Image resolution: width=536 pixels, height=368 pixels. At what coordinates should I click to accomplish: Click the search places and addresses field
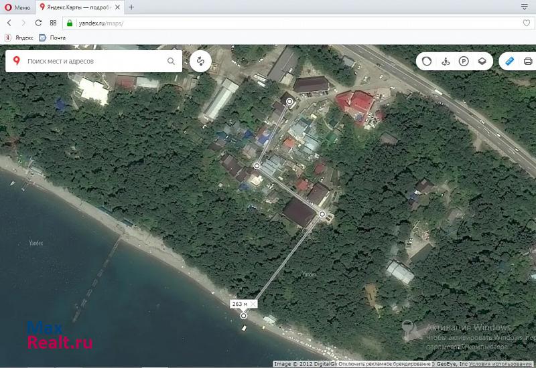pos(94,62)
